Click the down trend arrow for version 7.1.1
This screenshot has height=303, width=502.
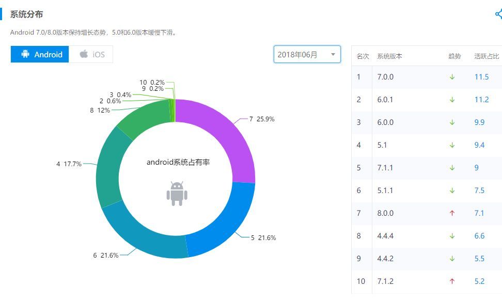pyautogui.click(x=452, y=168)
